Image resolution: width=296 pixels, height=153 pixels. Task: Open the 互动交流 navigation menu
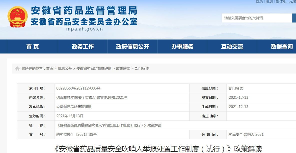click(232, 46)
